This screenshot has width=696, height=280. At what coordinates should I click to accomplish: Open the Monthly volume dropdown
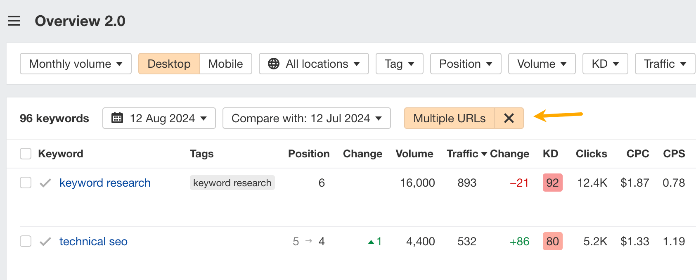(x=75, y=64)
